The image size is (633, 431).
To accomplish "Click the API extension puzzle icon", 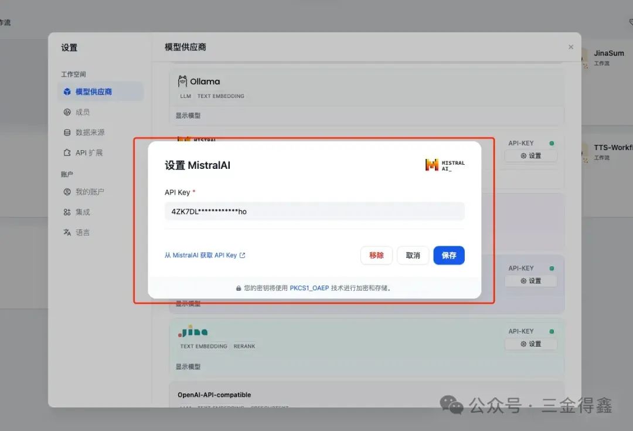I will (67, 152).
